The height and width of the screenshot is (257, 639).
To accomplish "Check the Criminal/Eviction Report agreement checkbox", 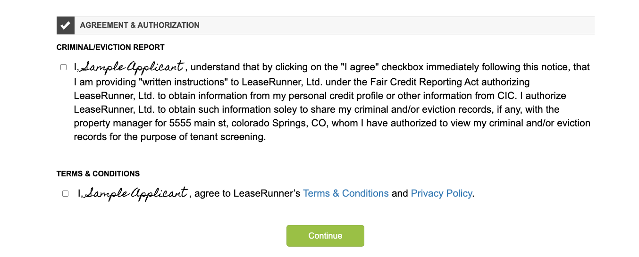I will point(64,67).
